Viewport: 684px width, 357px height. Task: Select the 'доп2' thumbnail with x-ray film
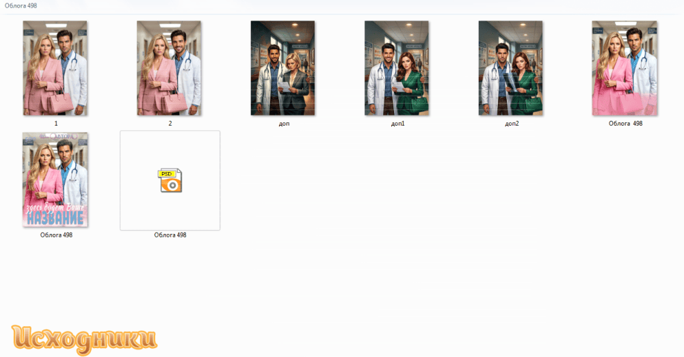(x=510, y=68)
